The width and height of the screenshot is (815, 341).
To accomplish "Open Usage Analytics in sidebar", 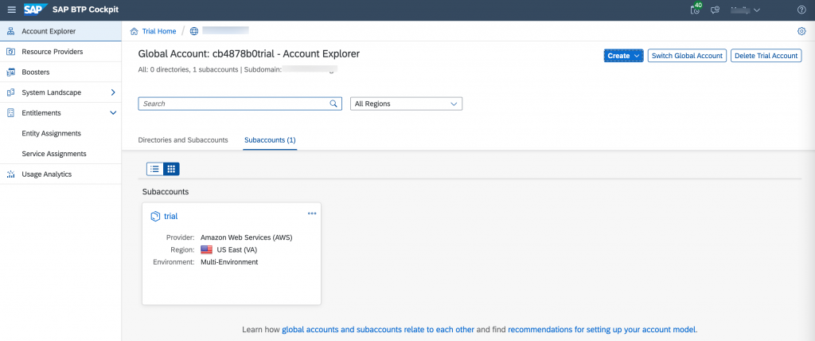I will coord(60,174).
